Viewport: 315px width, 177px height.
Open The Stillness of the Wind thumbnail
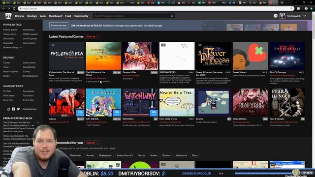(103, 56)
